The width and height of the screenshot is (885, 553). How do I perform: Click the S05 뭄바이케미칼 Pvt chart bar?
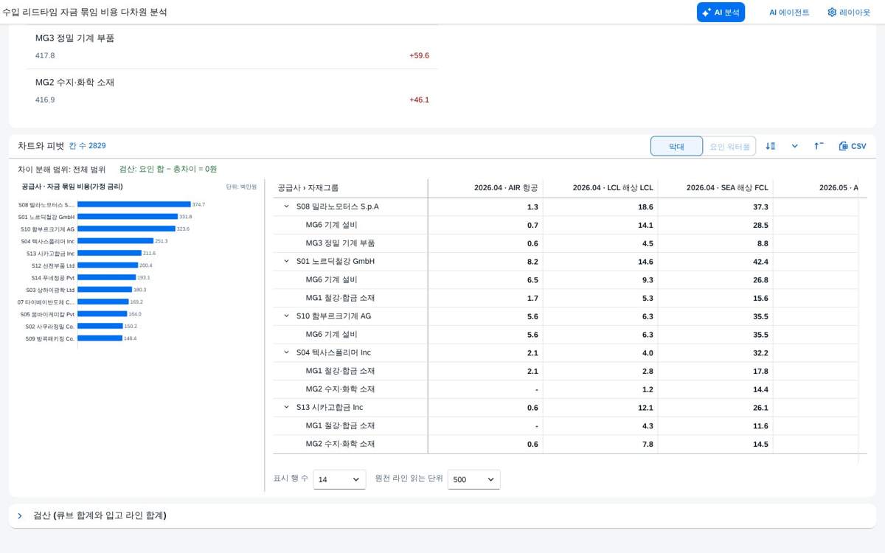(102, 314)
